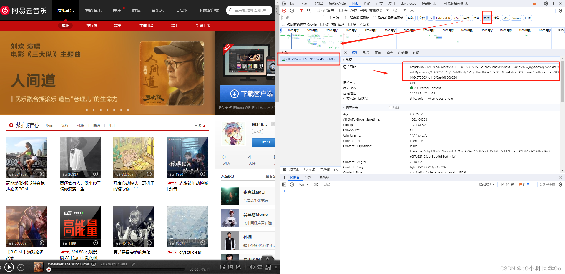The image size is (565, 274).
Task: Click the volume speaker icon in player
Action: [252, 267]
